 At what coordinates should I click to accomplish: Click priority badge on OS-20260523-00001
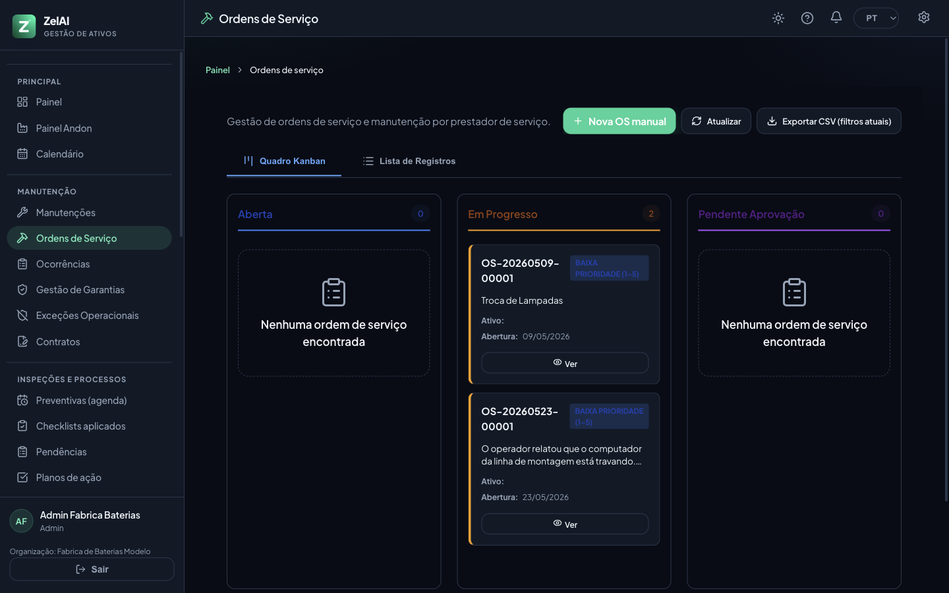tap(610, 416)
